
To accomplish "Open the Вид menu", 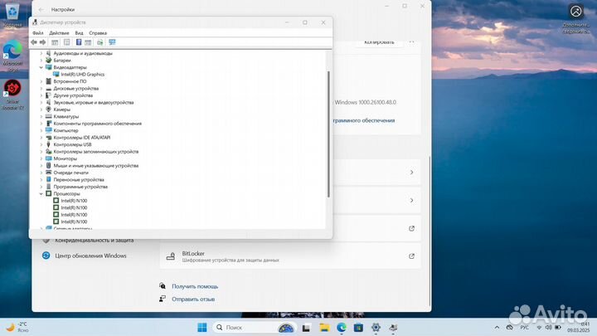I will coord(79,33).
